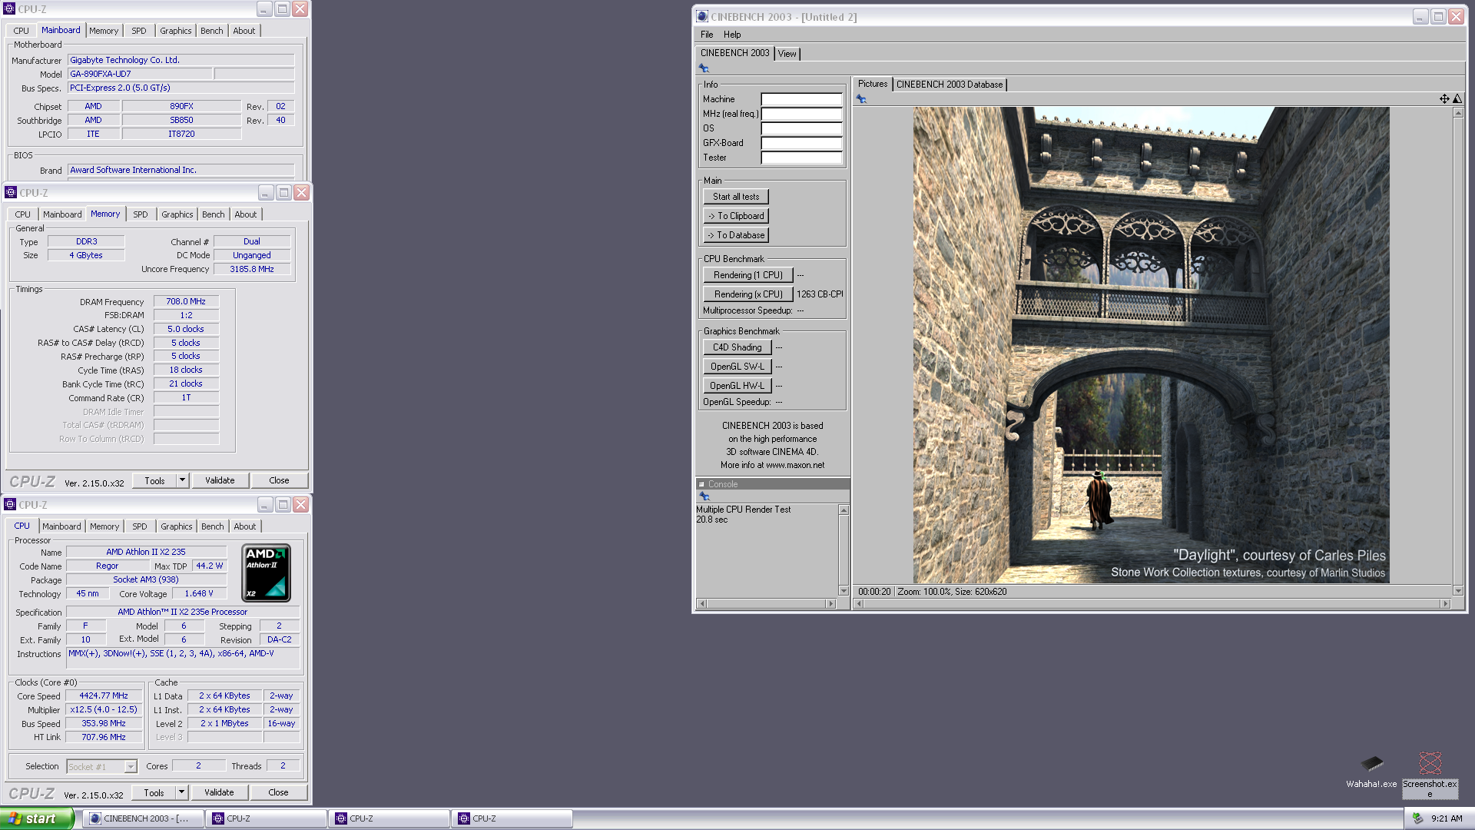Open SPD tab in the Memory CPU-Z window
1475x830 pixels.
(x=141, y=214)
